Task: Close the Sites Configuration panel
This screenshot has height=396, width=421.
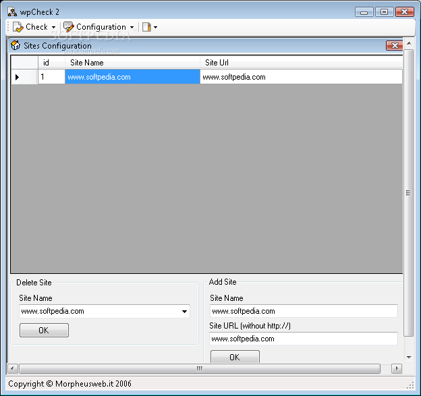Action: [395, 46]
